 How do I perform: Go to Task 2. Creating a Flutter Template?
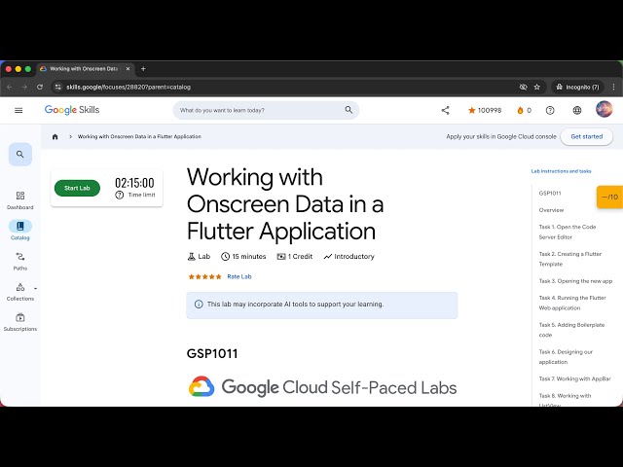pos(570,259)
